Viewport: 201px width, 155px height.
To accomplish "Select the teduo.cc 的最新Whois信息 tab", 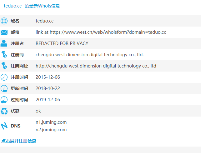I will coord(32,6).
